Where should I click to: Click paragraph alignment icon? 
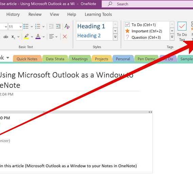51,37
